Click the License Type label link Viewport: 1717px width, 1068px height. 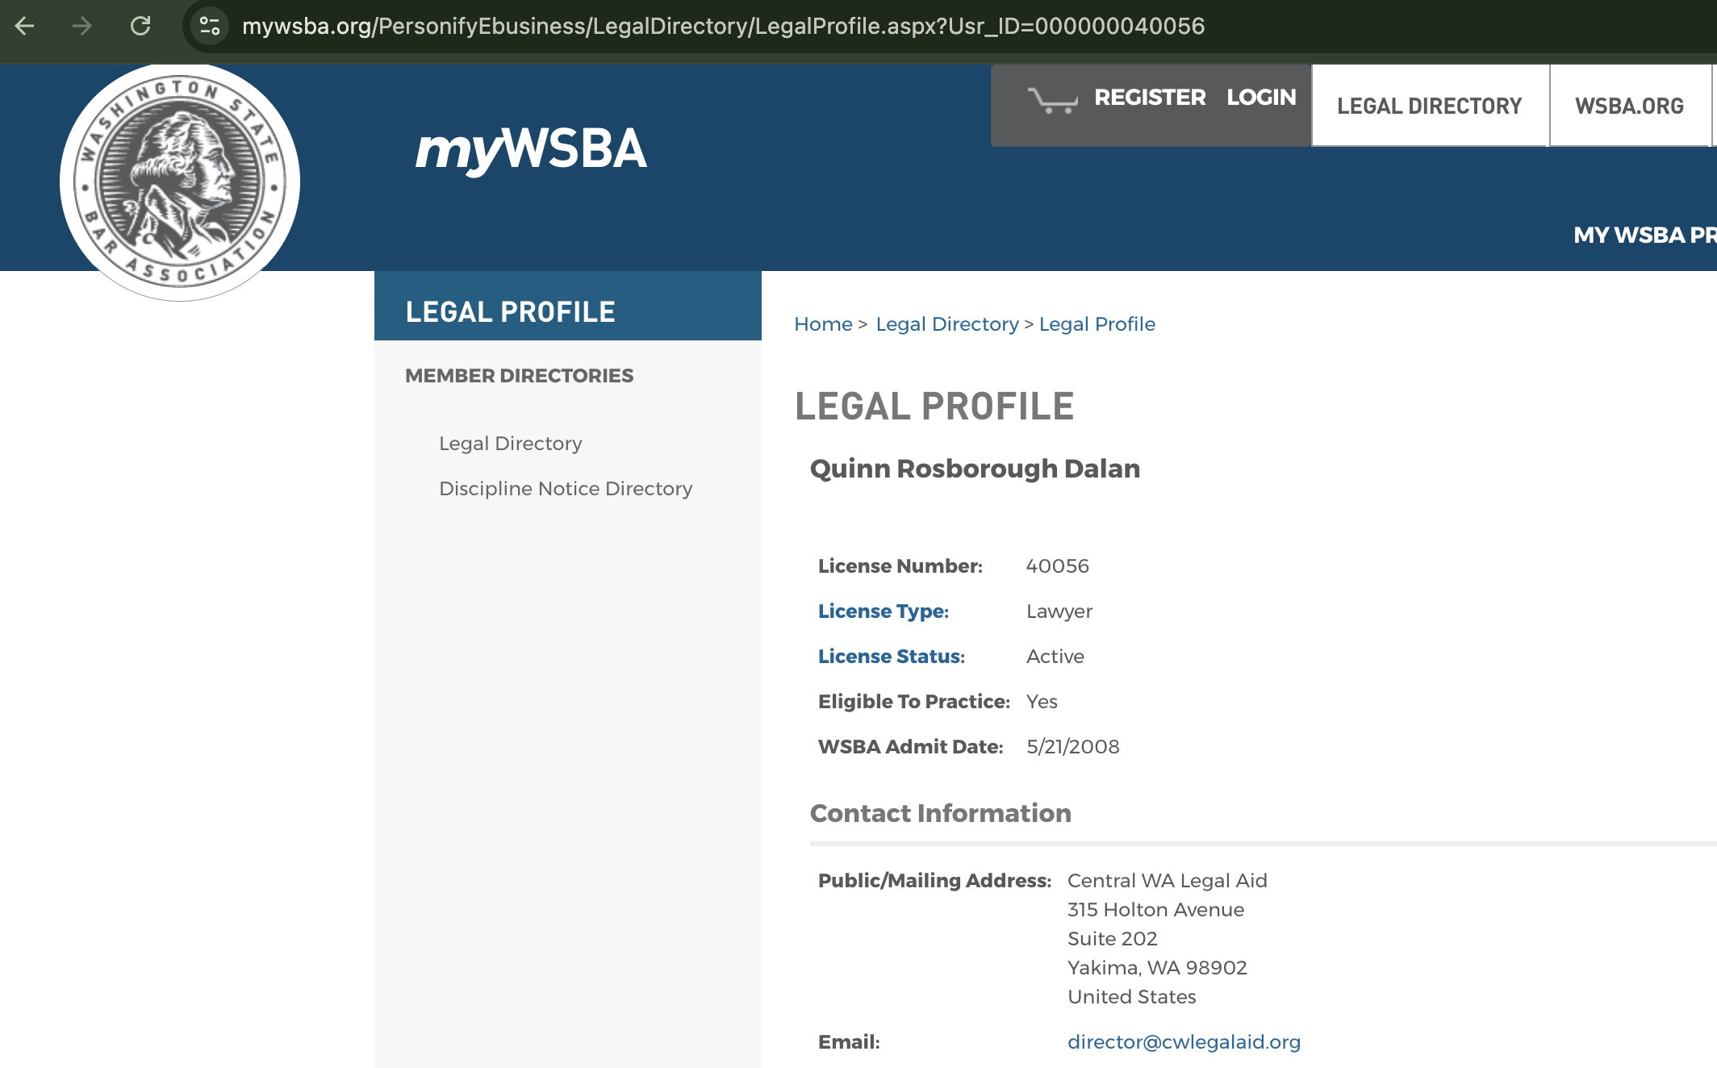coord(884,611)
